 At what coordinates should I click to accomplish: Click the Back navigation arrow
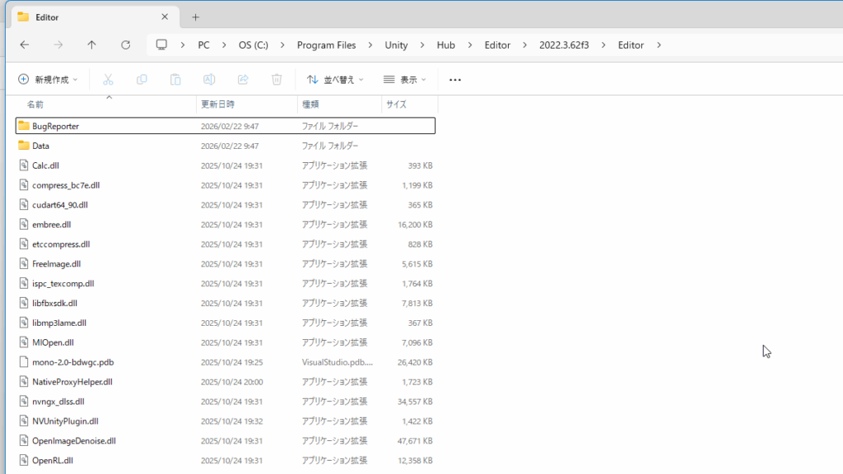(25, 45)
